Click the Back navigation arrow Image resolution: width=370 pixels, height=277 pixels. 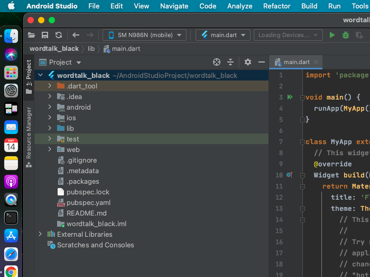[x=76, y=35]
